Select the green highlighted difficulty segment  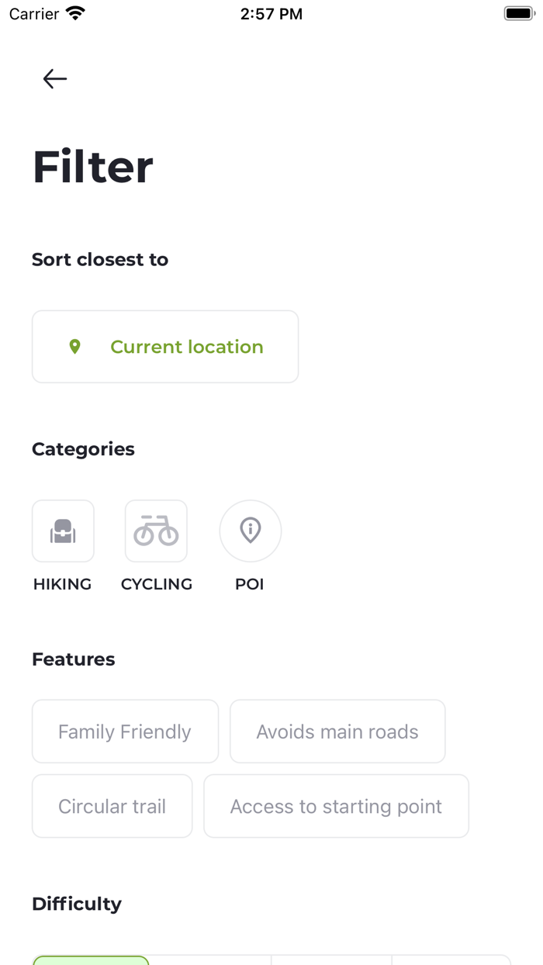tap(91, 960)
